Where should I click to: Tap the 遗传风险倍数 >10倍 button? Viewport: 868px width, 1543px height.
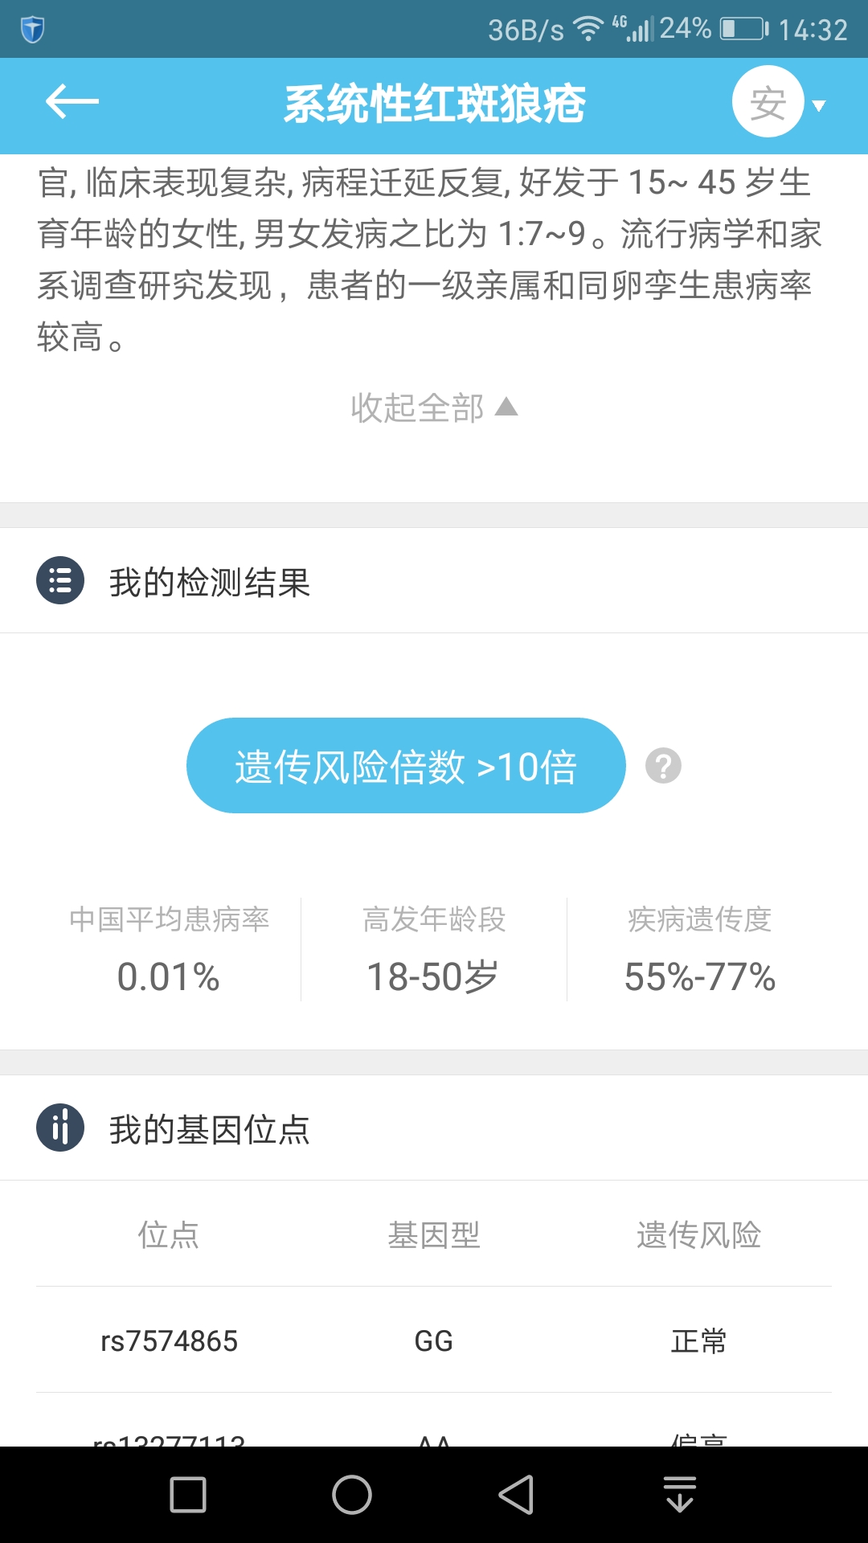[x=406, y=766]
